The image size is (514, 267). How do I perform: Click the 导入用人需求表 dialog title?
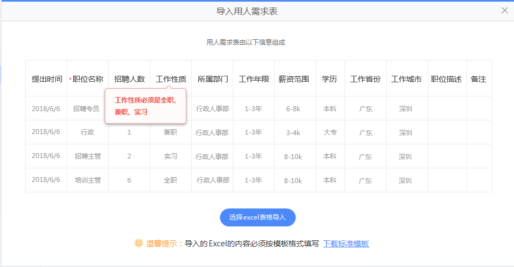click(x=247, y=11)
